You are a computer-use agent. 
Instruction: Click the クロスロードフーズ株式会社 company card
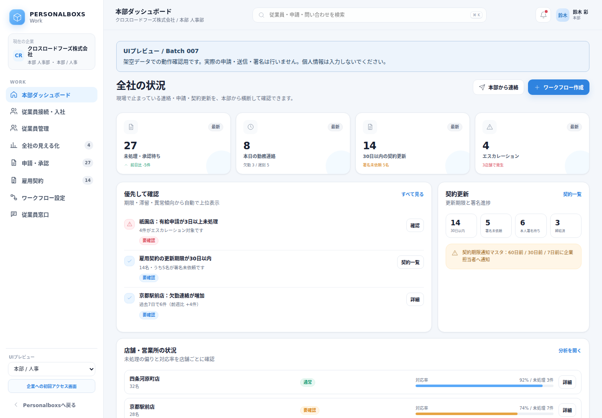[51, 52]
